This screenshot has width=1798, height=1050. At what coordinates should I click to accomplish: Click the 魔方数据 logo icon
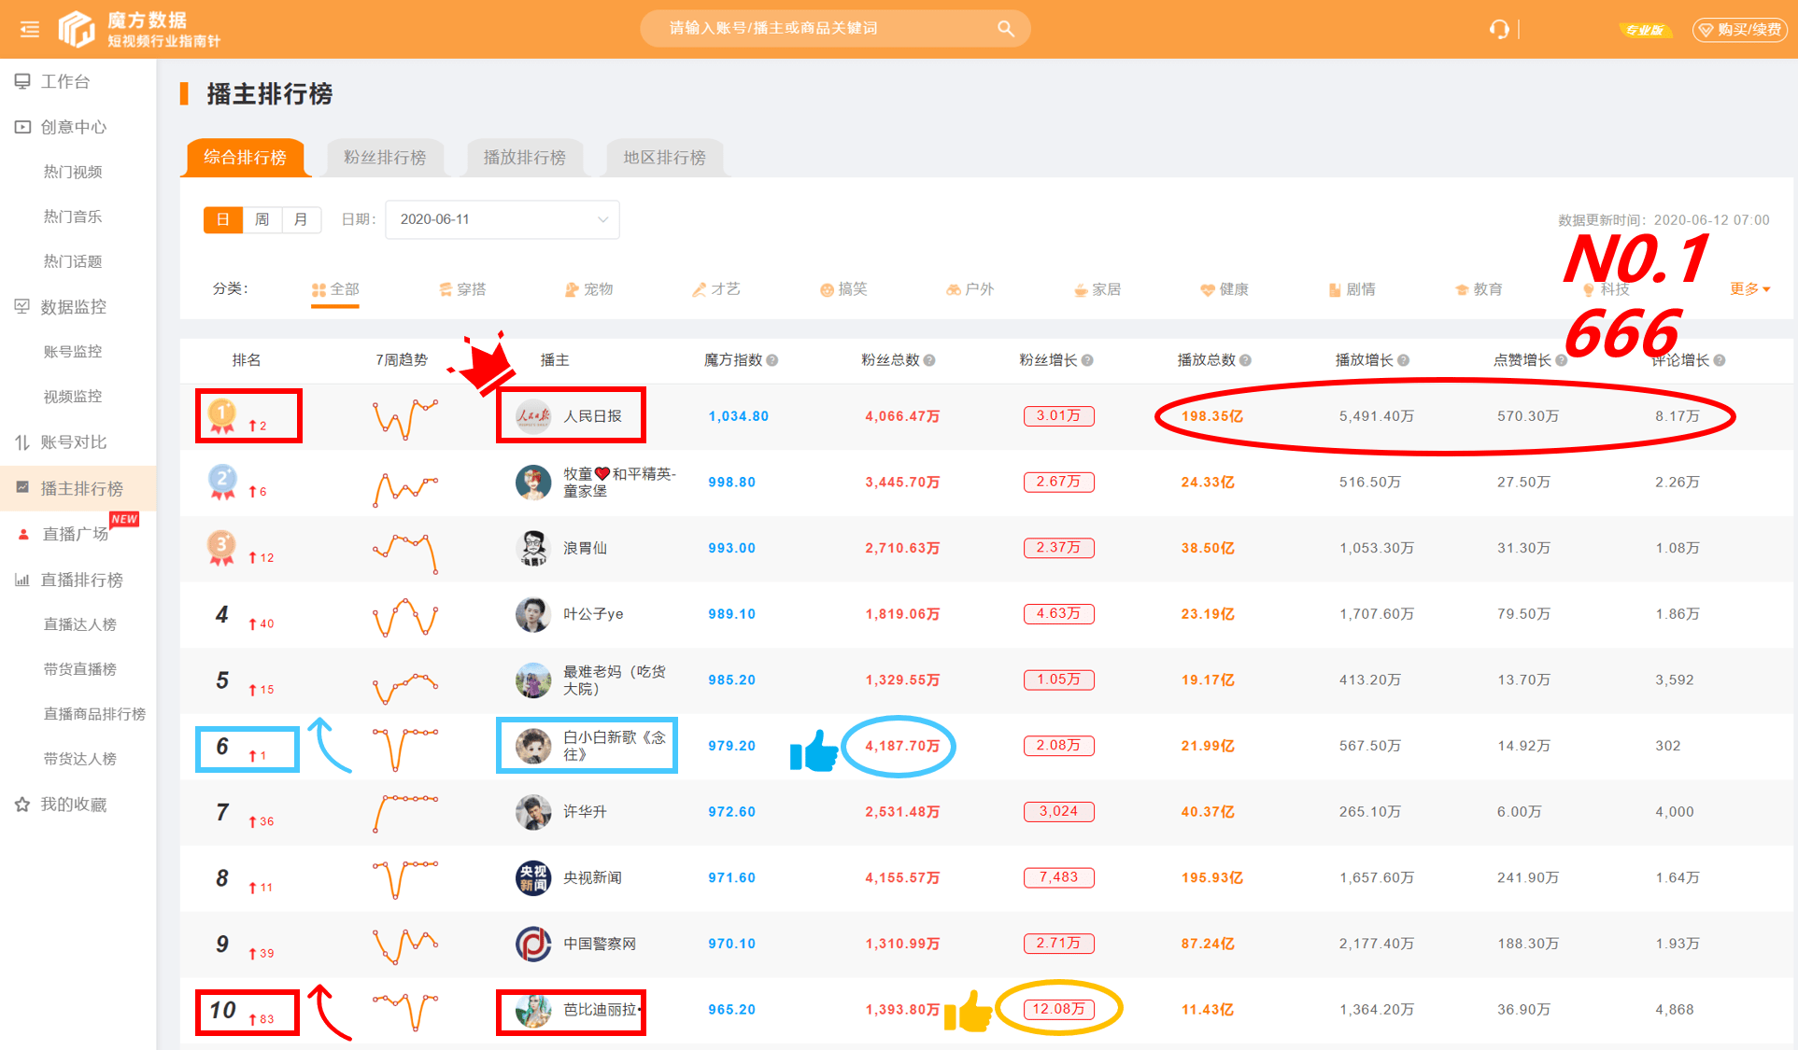point(77,29)
